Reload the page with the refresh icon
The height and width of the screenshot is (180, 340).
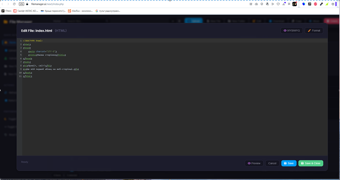[14, 4]
